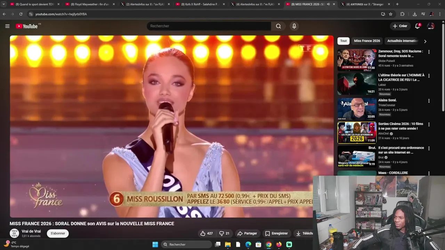Open Firefox from taskbar

coord(279,244)
